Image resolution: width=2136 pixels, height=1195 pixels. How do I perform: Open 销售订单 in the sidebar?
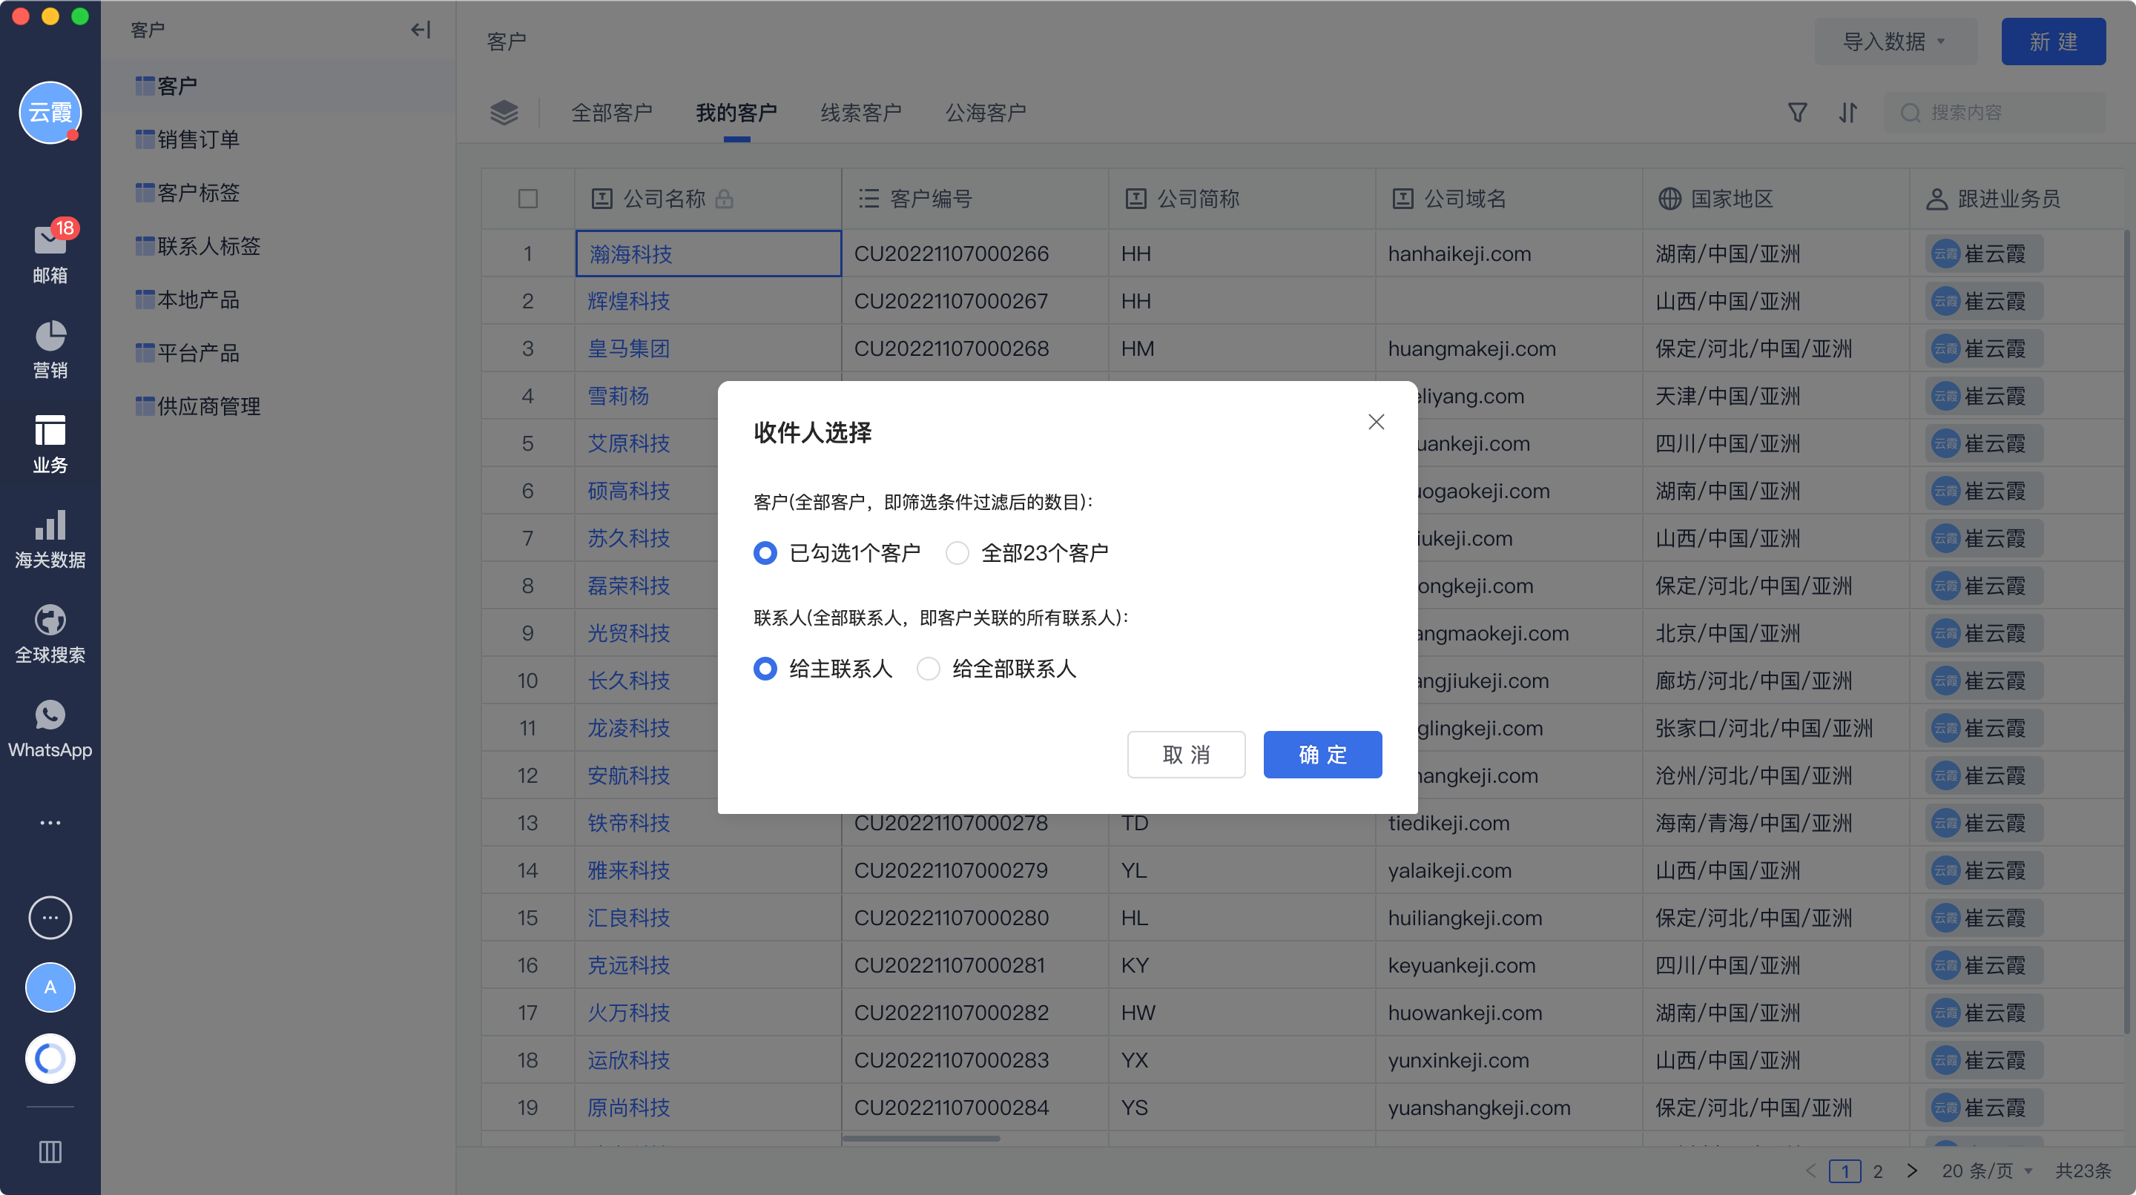[x=198, y=139]
